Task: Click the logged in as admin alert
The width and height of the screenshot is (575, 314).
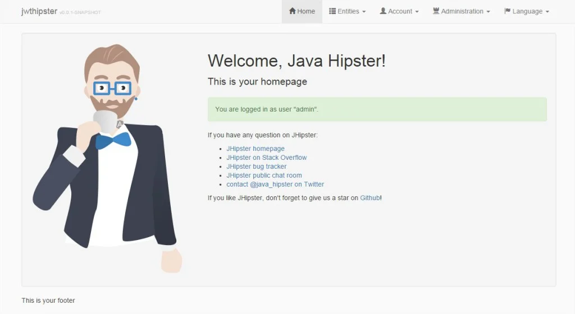Action: (x=377, y=109)
